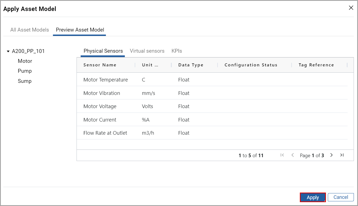Open the Virtual sensors tab
358x206 pixels.
click(x=147, y=51)
